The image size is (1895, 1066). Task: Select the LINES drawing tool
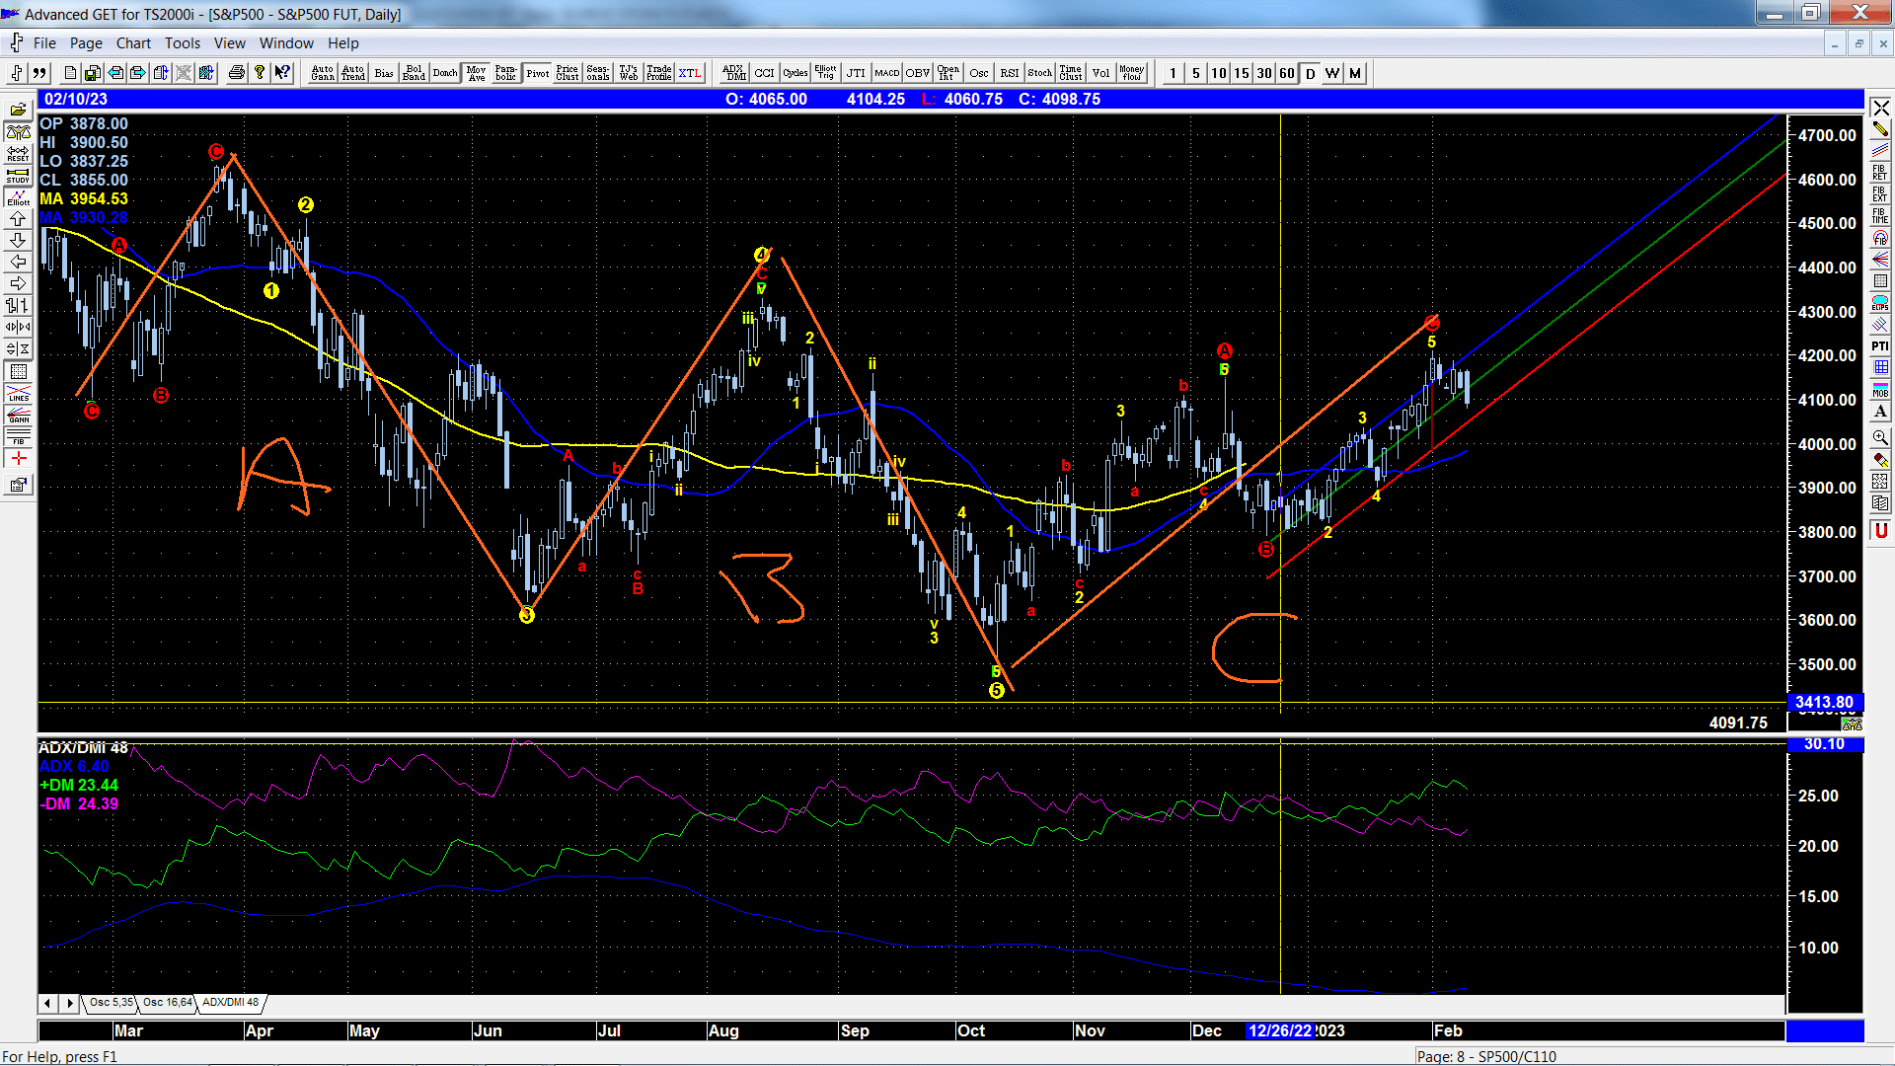(18, 393)
